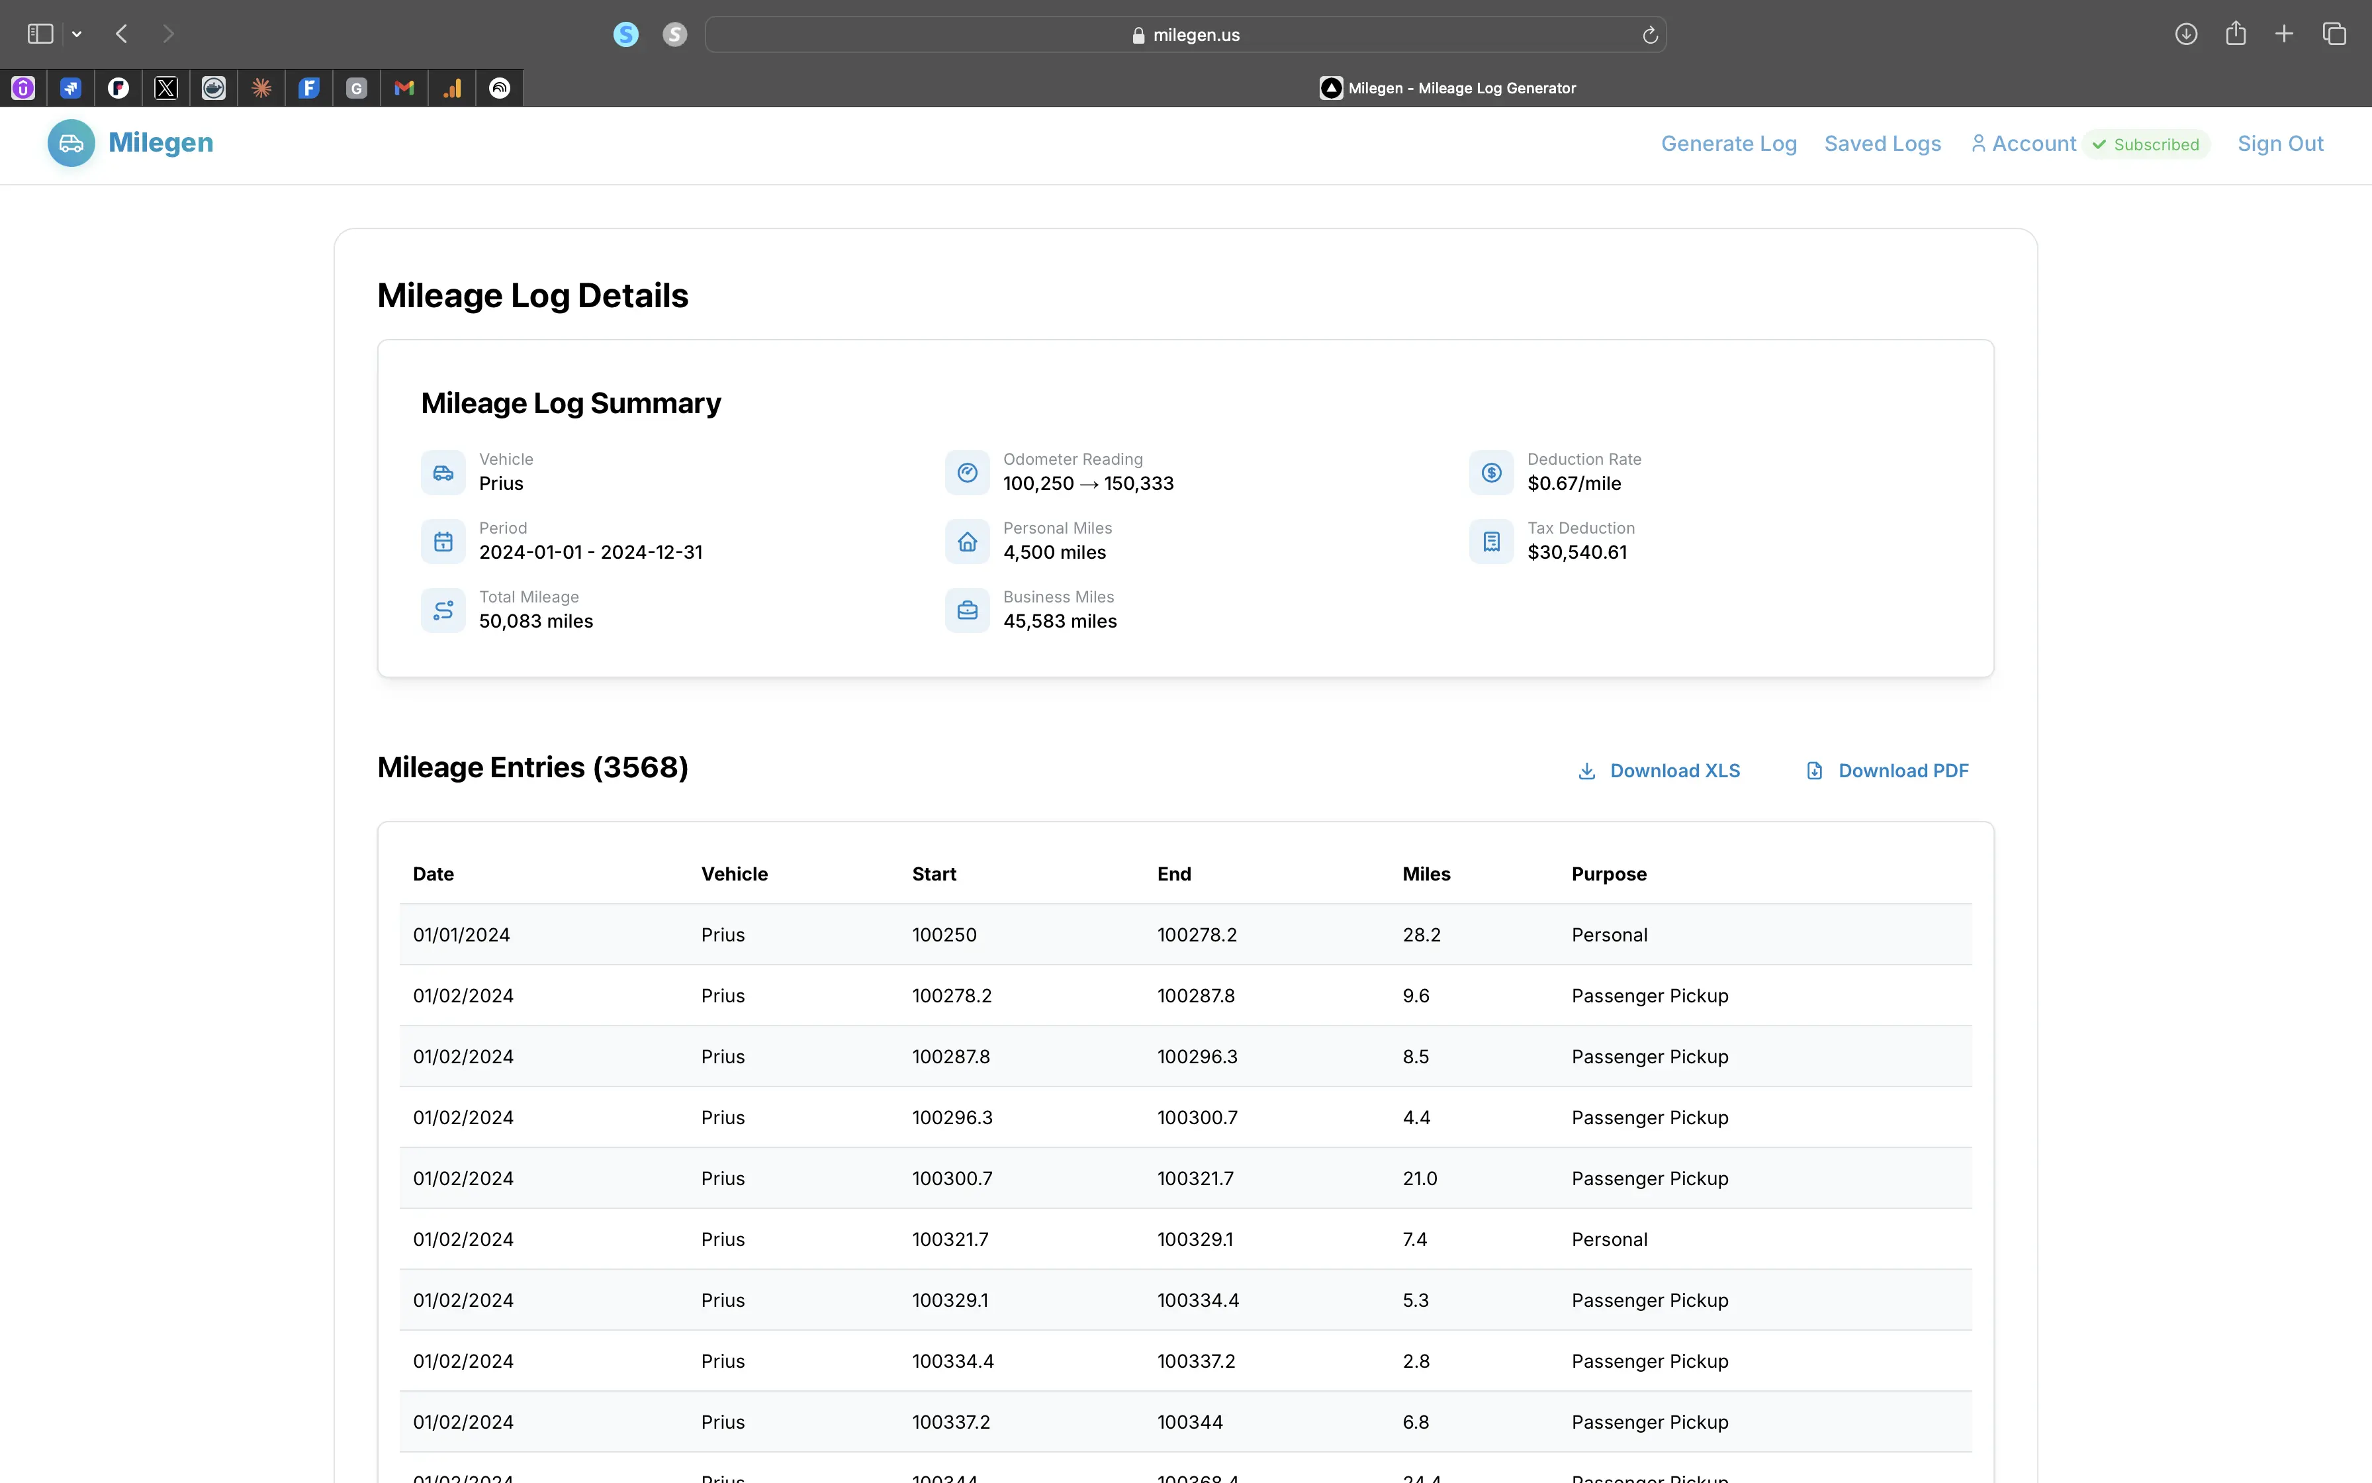Click the Vehicle column header
Image resolution: width=2372 pixels, height=1483 pixels.
(x=734, y=874)
